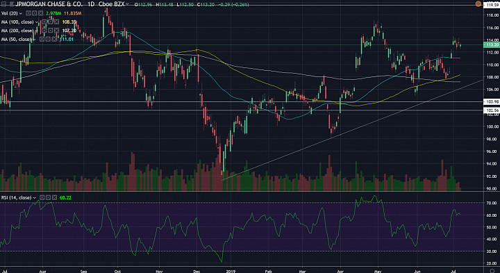Expand the RSI (14, close) dropdown arrow
Screen dimensions: 500x273
pos(34,198)
